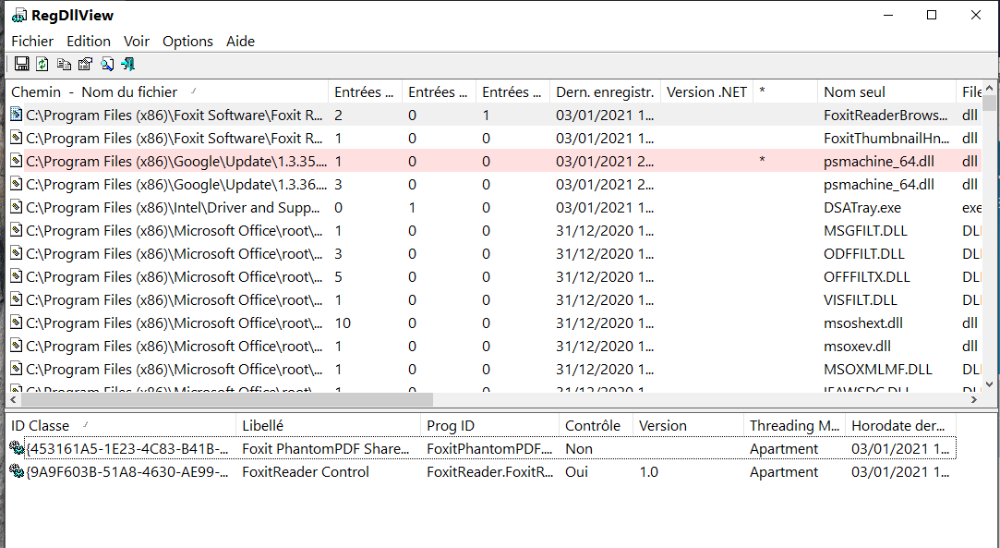Image resolution: width=1000 pixels, height=548 pixels.
Task: Open the Edition menu
Action: pyautogui.click(x=89, y=41)
